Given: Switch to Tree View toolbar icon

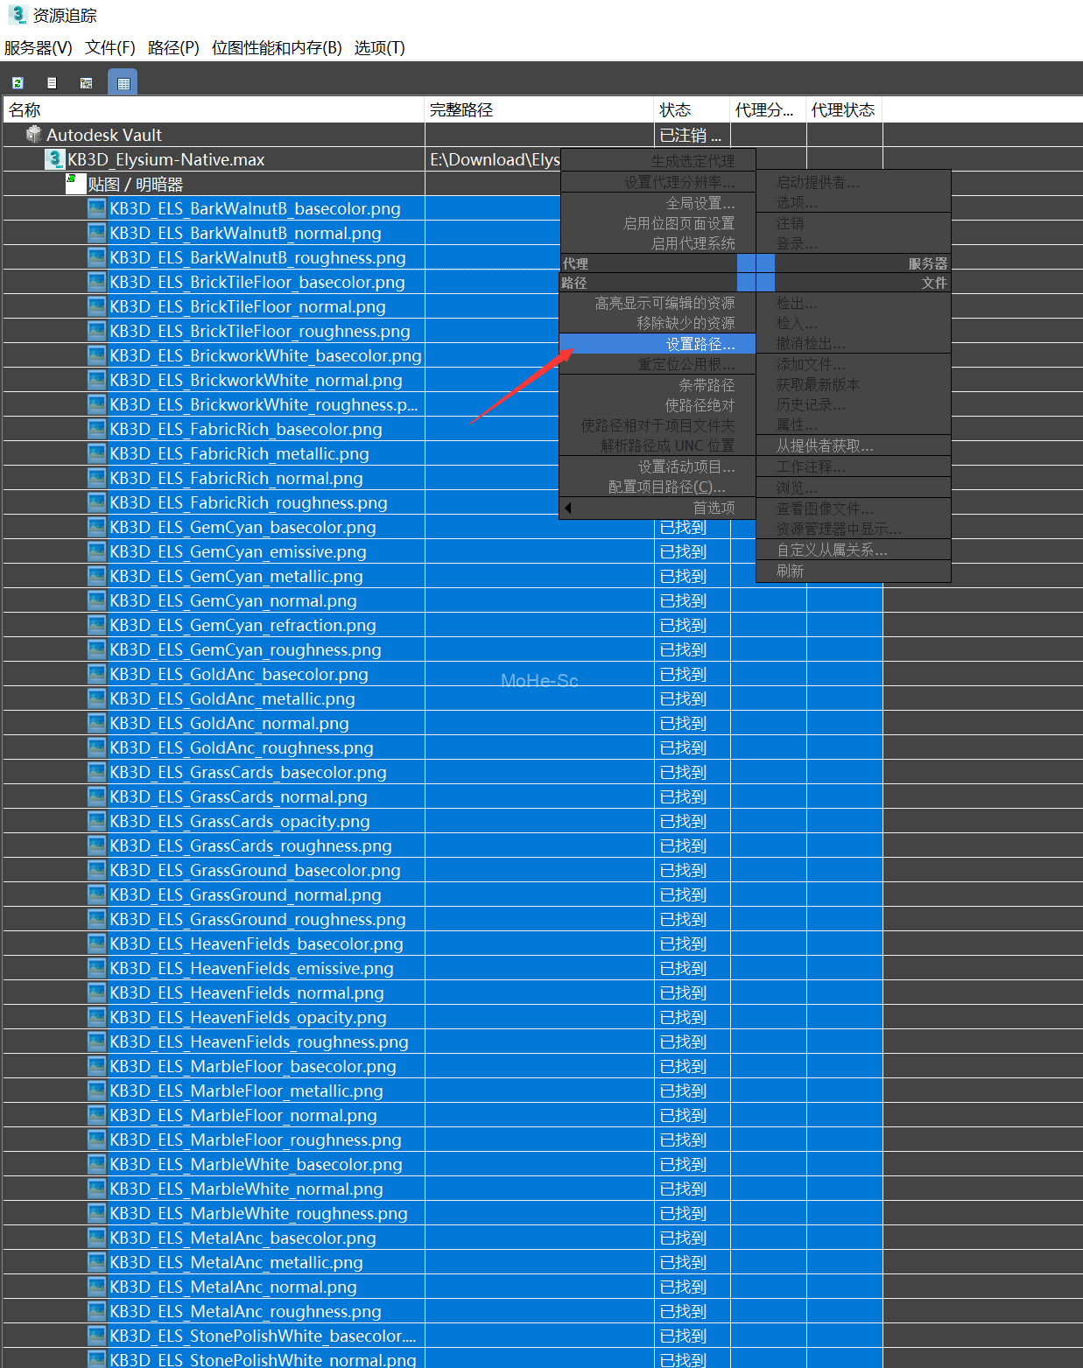Looking at the screenshot, I should coord(86,83).
